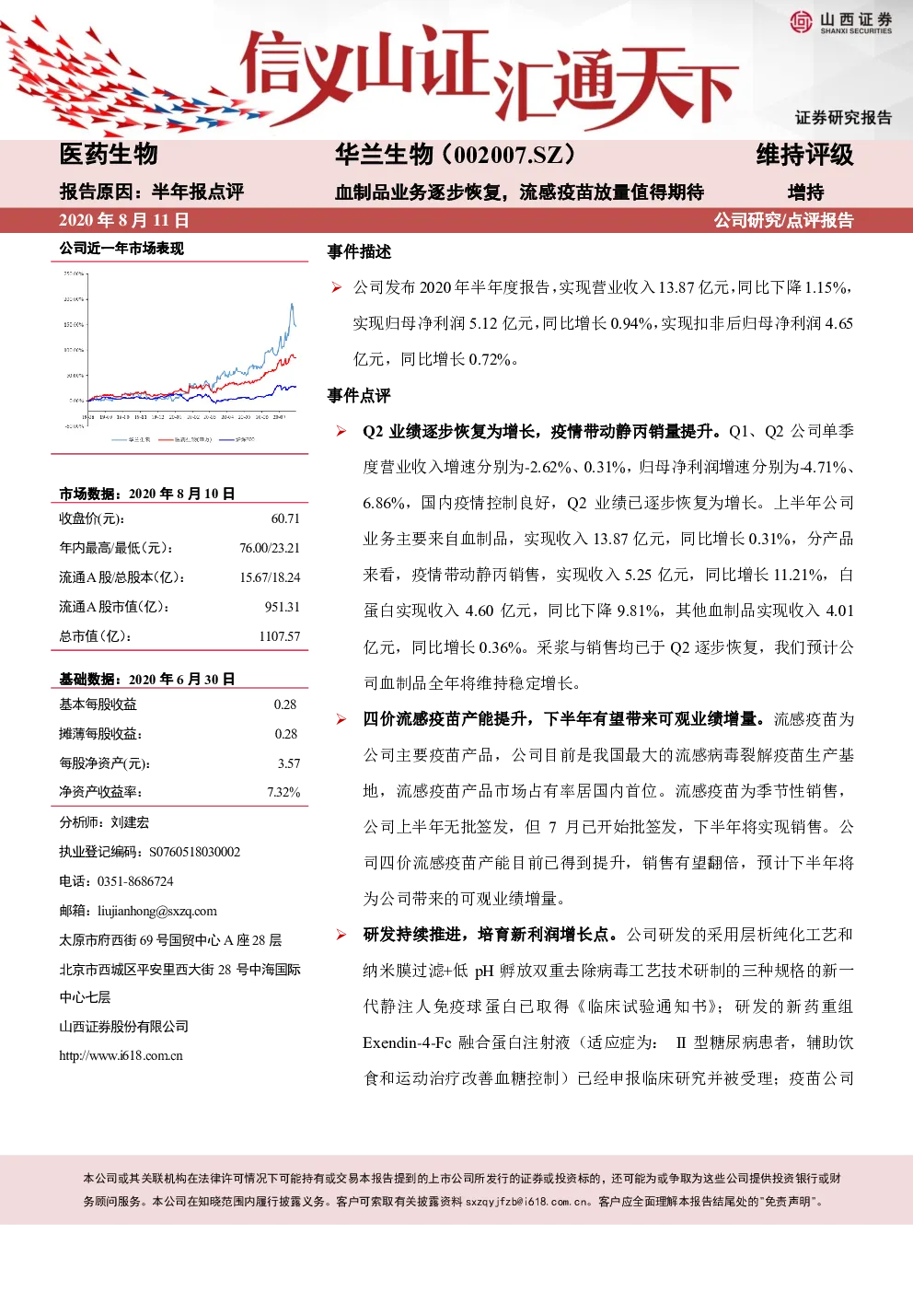Select the license number S0760518030002
Screen dimensions: 913x1292
click(x=194, y=852)
